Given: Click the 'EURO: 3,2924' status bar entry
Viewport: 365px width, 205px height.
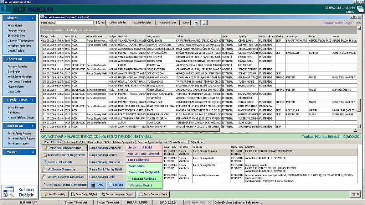Looking at the screenshot, I should (168, 203).
